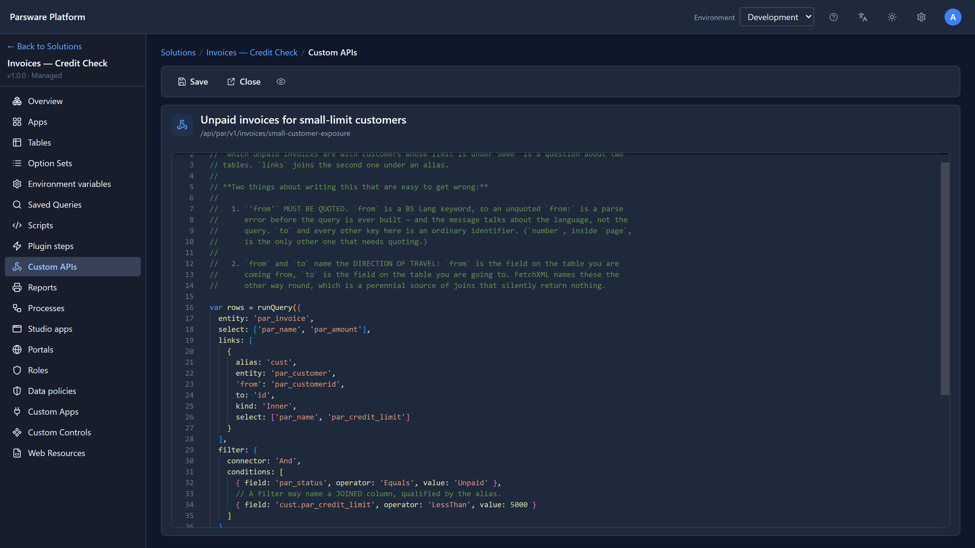This screenshot has width=975, height=548.
Task: Go to the Processes page
Action: click(73, 308)
